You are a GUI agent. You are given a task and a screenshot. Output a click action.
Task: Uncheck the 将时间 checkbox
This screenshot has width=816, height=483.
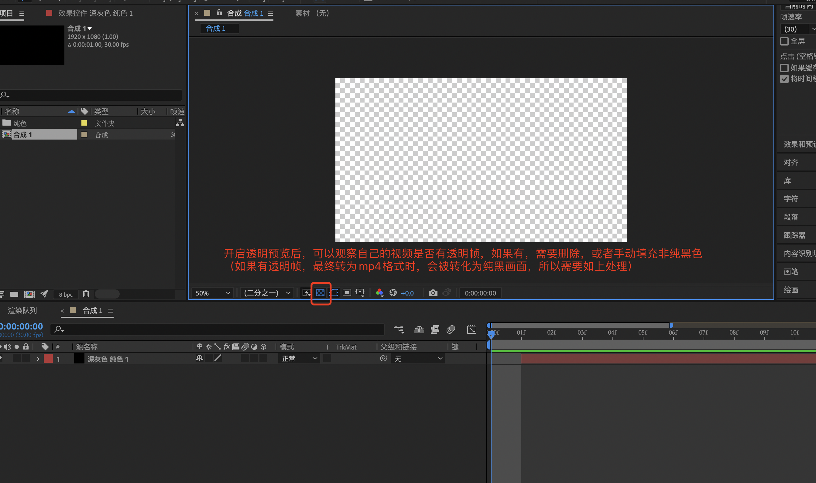(x=784, y=79)
